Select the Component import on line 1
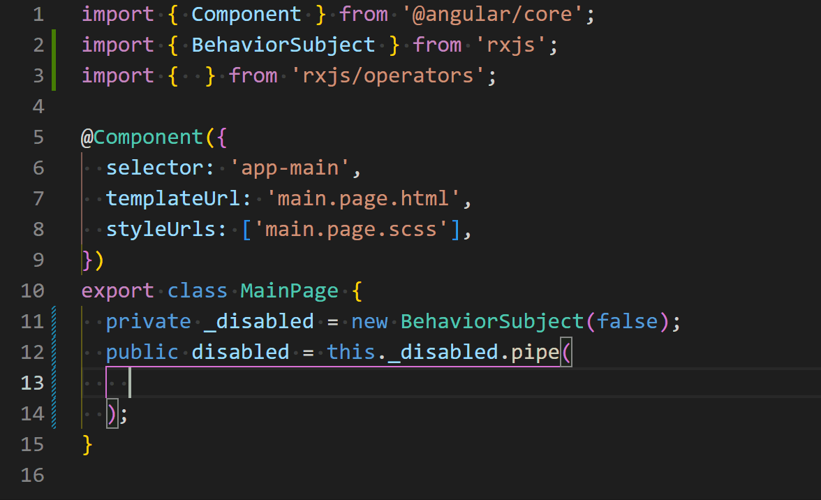The height and width of the screenshot is (500, 821). click(246, 14)
